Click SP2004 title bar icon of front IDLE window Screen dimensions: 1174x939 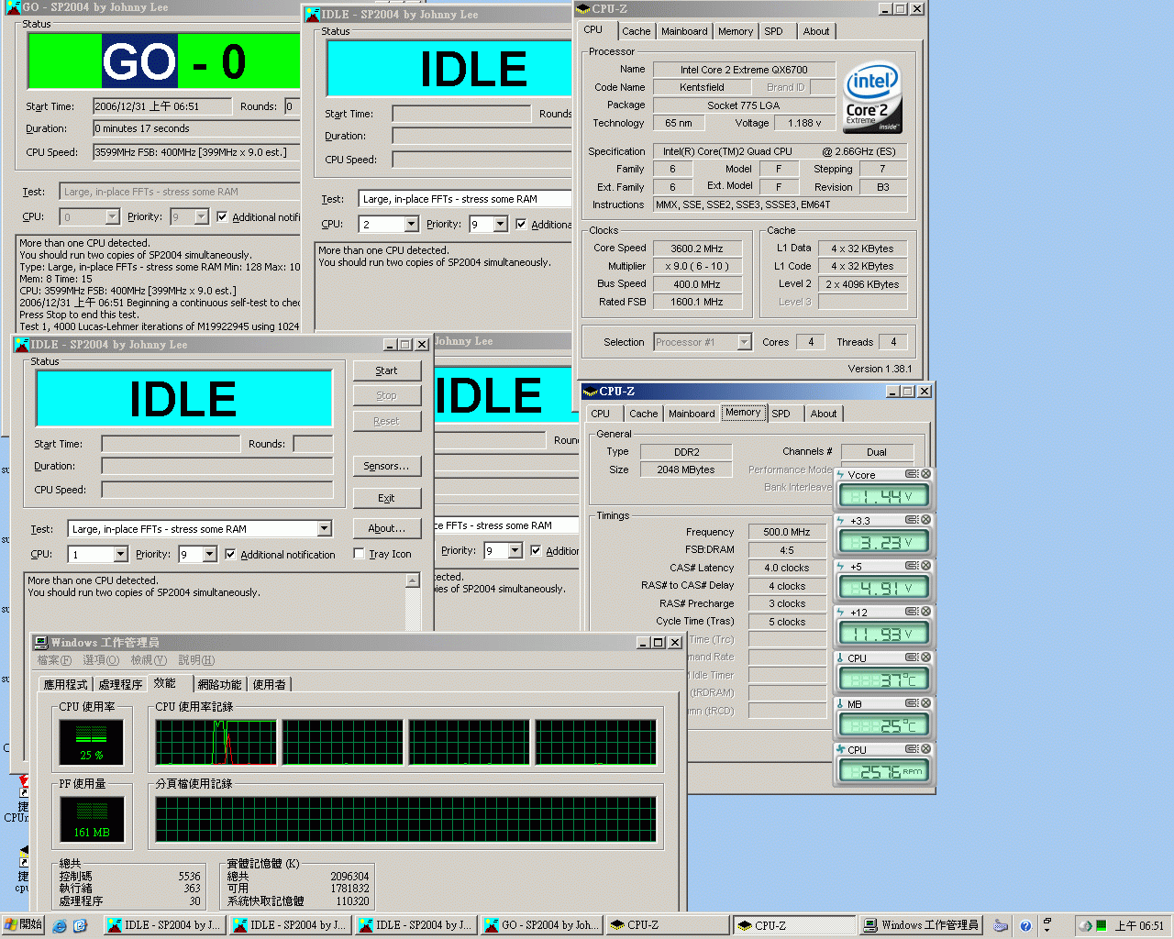click(22, 345)
